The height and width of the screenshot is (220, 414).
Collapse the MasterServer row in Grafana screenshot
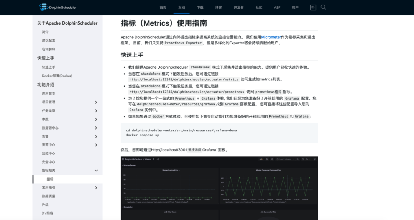pos(129,165)
